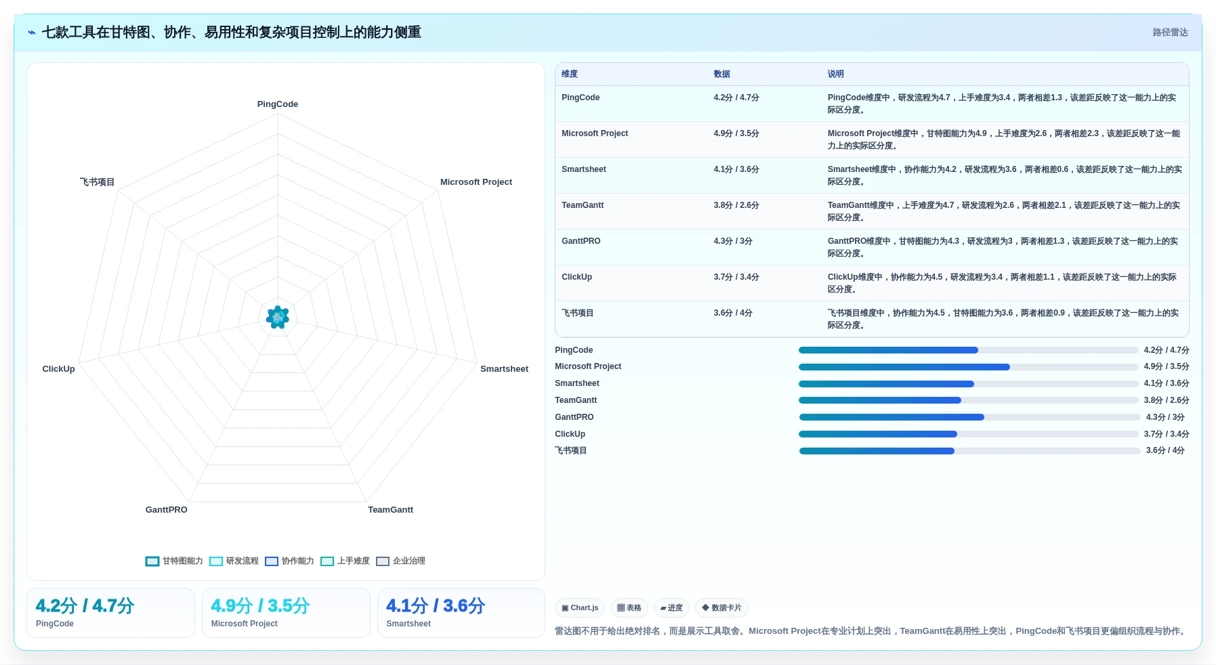The width and height of the screenshot is (1216, 665).
Task: Click the 数据卡片 tag chip
Action: pyautogui.click(x=721, y=608)
